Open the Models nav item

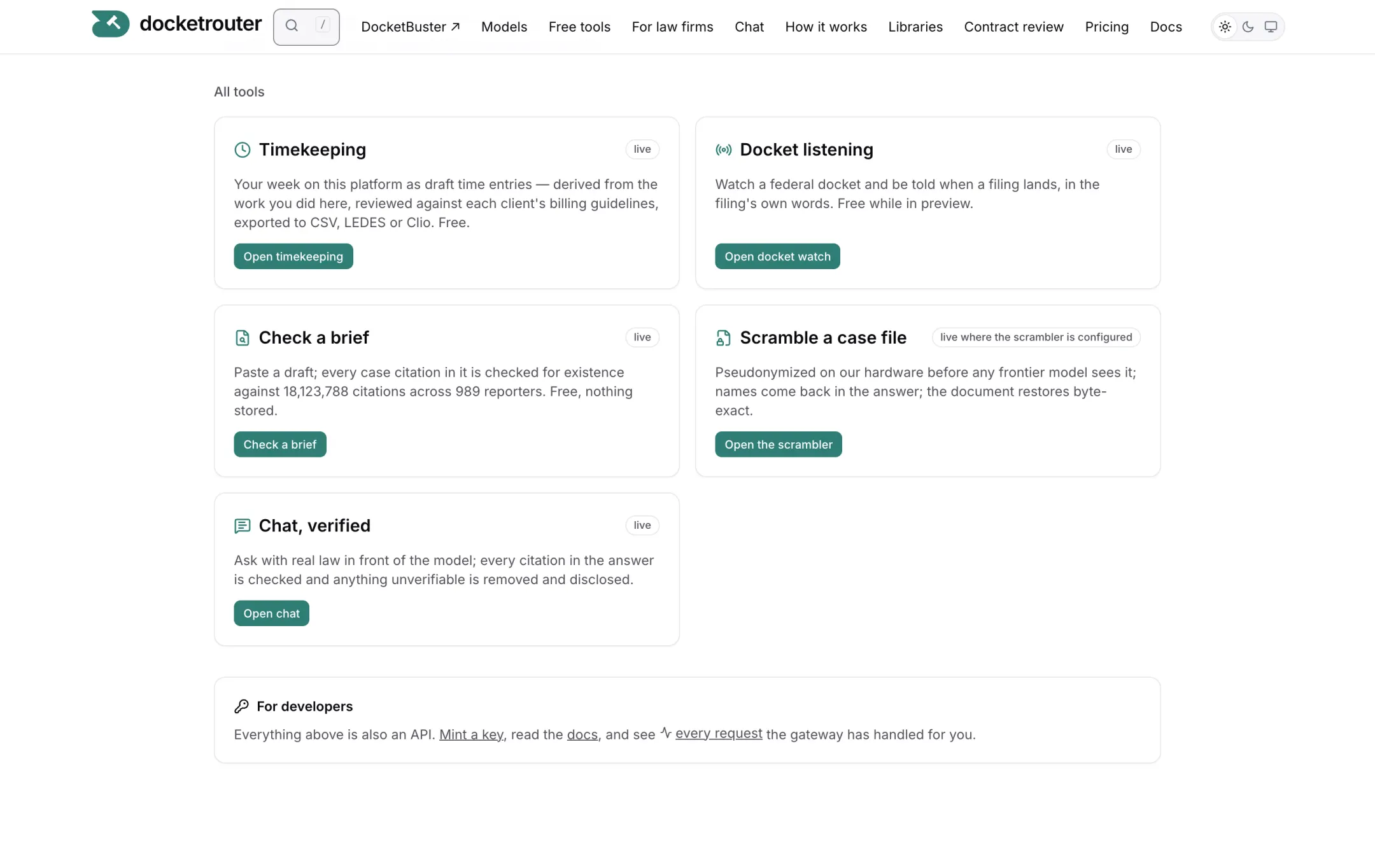504,27
